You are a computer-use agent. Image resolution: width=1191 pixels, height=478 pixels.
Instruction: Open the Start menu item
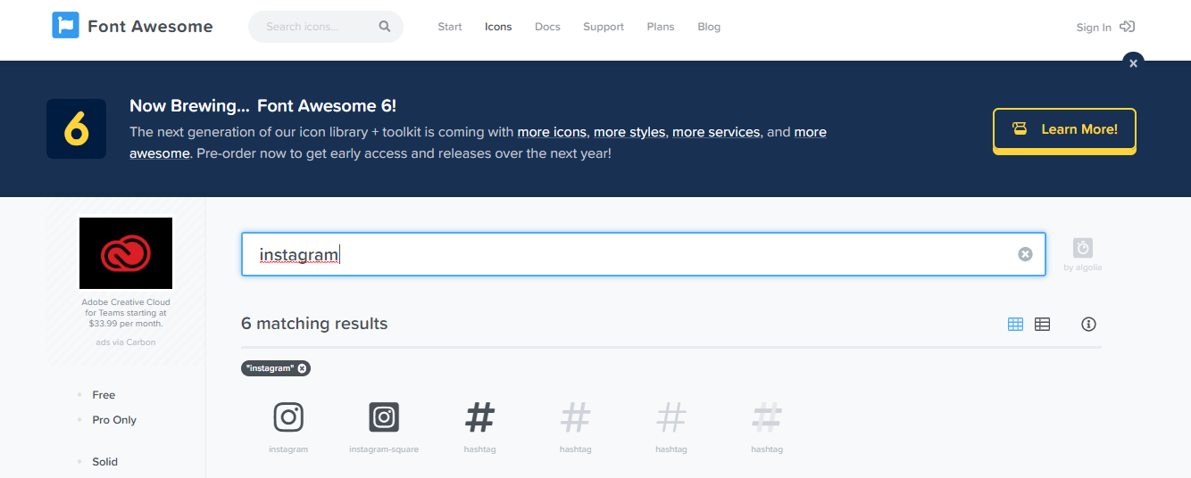pyautogui.click(x=450, y=27)
